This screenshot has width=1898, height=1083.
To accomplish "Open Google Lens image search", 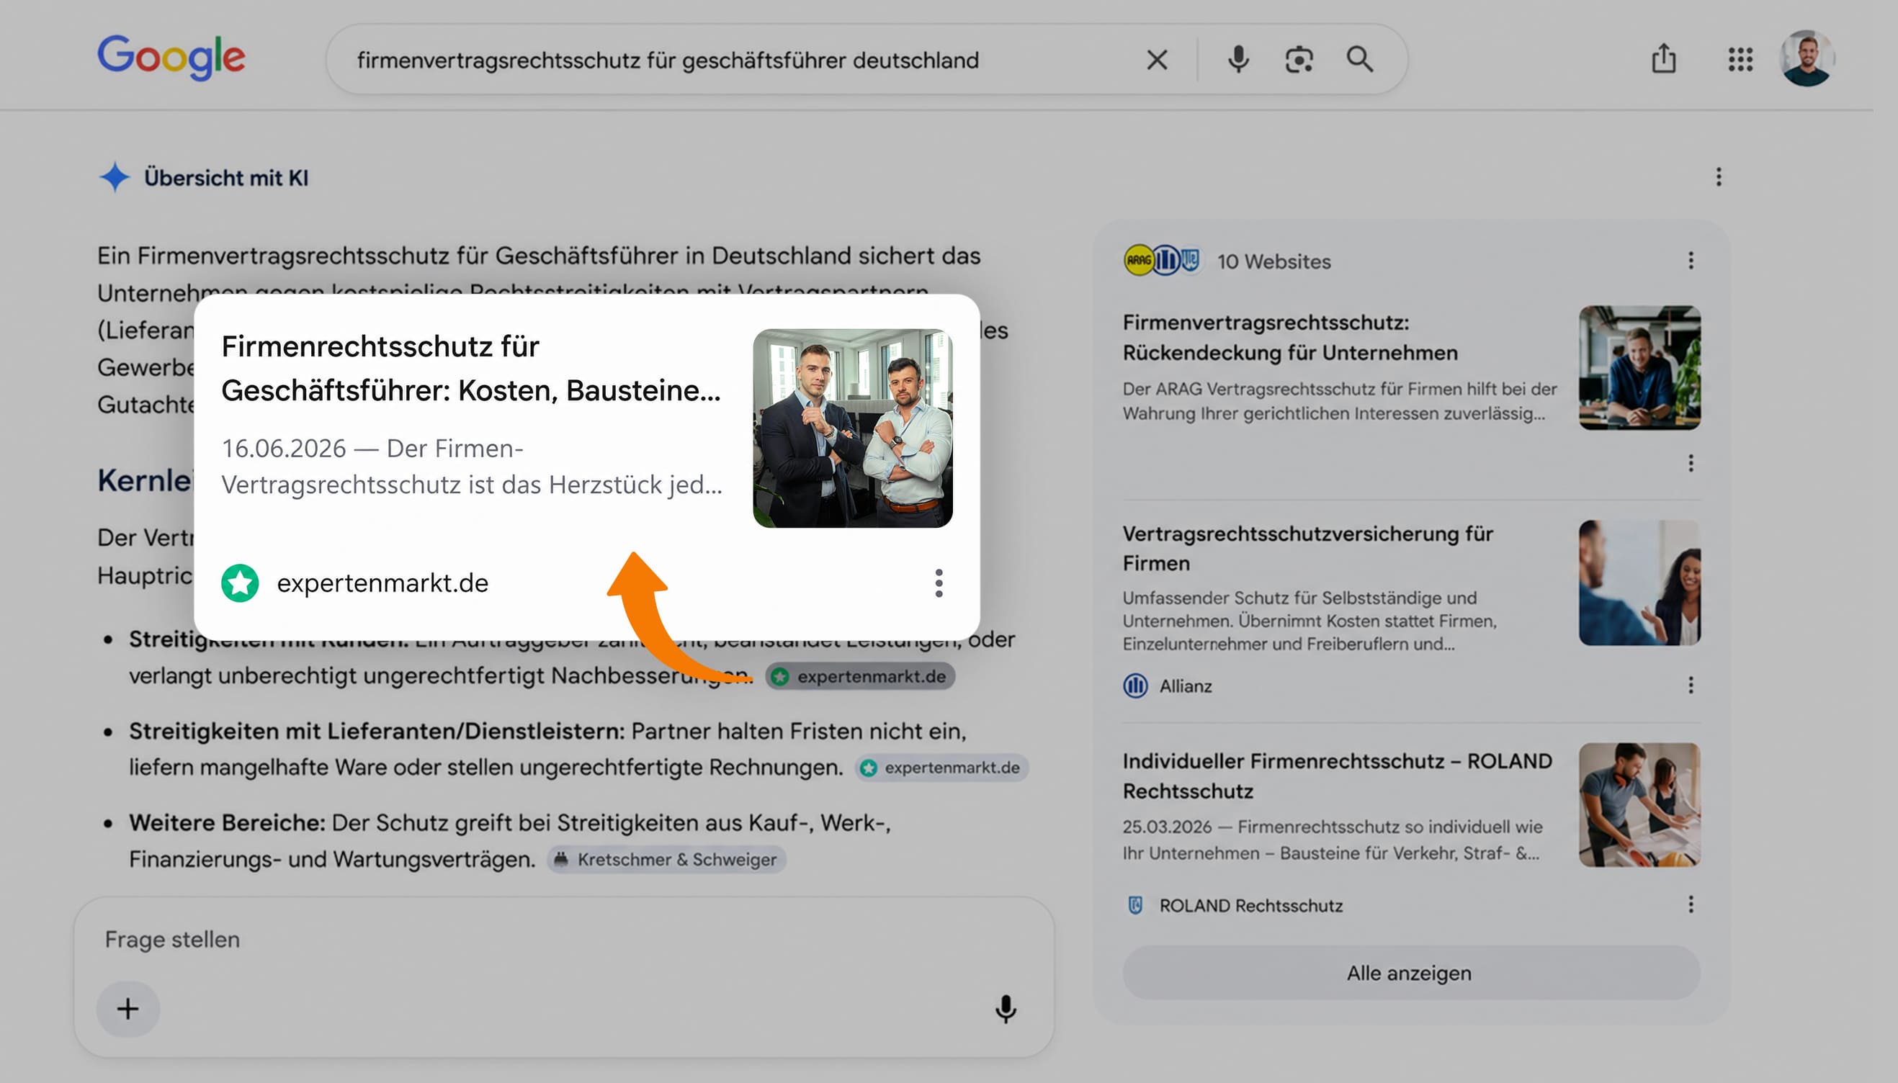I will (1299, 60).
